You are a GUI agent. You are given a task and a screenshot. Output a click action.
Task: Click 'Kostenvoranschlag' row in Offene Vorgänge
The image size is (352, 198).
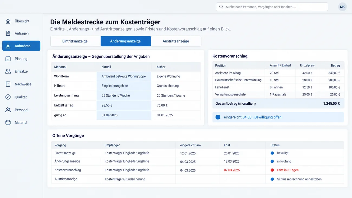[197, 170]
